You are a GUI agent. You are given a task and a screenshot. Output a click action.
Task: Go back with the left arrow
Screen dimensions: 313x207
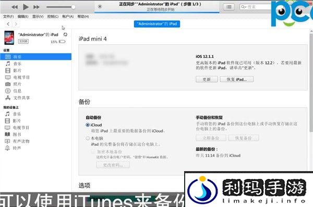8,24
